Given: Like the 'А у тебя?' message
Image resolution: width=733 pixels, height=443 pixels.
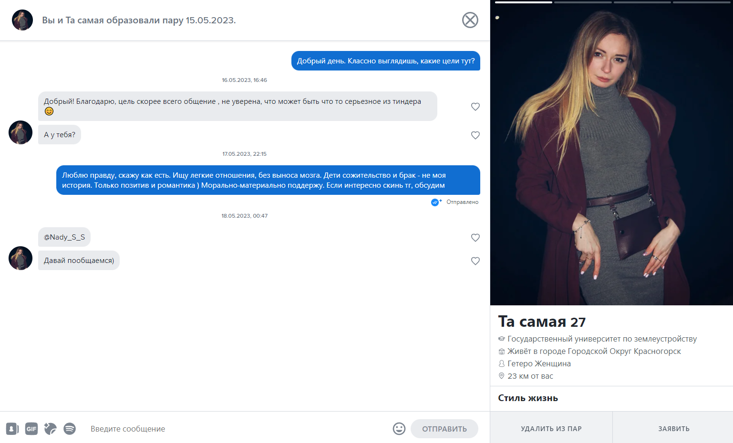Looking at the screenshot, I should tap(475, 135).
